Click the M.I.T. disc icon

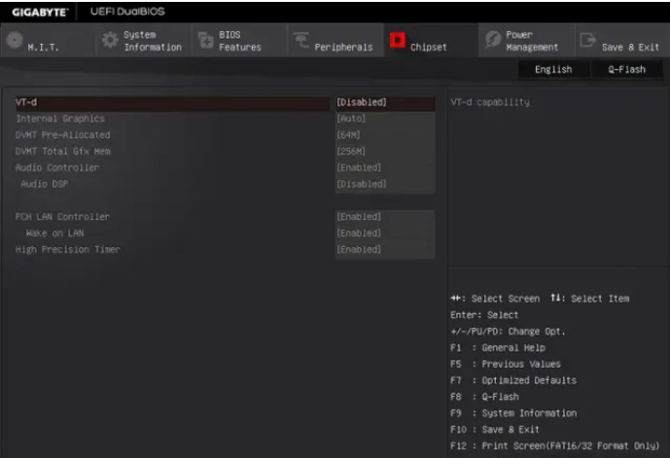[14, 41]
